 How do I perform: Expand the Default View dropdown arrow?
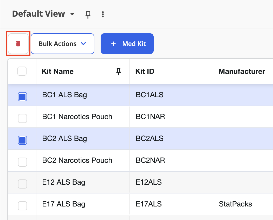point(72,14)
